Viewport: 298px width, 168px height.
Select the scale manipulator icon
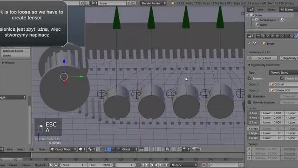coord(118,149)
